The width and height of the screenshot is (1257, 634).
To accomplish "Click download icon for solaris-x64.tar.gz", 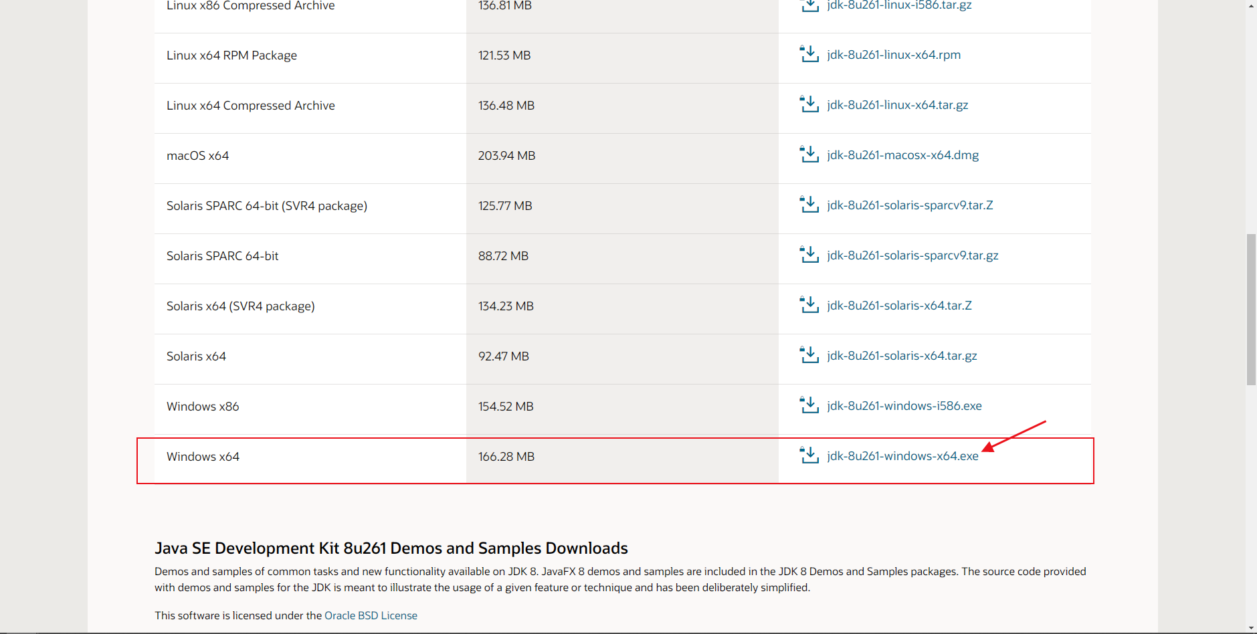I will pos(809,355).
